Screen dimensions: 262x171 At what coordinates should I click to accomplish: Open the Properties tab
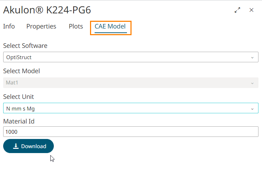click(41, 26)
